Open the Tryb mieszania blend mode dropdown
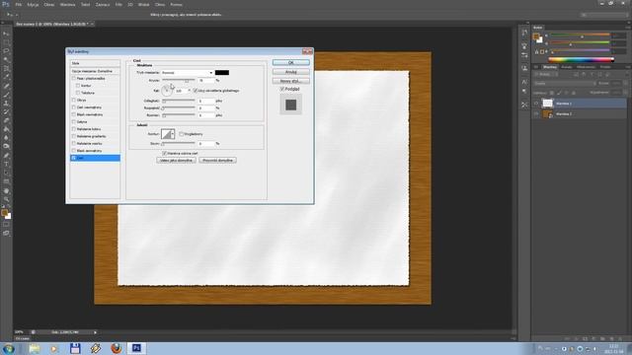 click(188, 73)
